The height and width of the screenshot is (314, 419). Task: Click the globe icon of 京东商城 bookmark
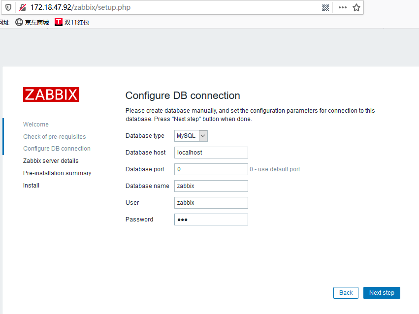click(x=19, y=22)
